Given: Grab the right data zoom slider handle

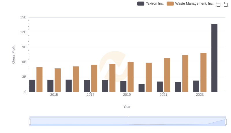Looking at the screenshot, I should [x=226, y=122].
